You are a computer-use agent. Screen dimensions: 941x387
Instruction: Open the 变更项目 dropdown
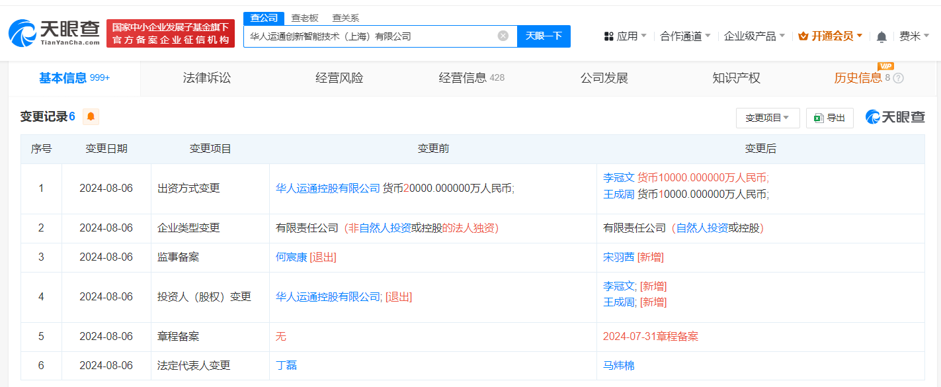click(x=768, y=116)
